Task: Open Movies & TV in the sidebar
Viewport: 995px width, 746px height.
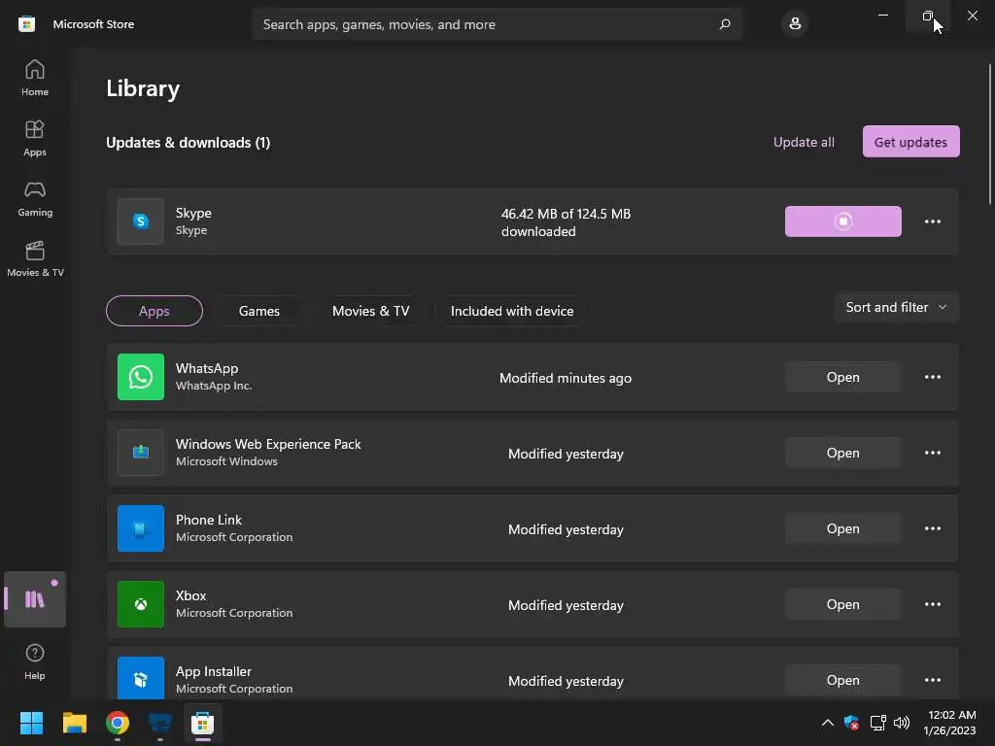Action: click(x=35, y=258)
